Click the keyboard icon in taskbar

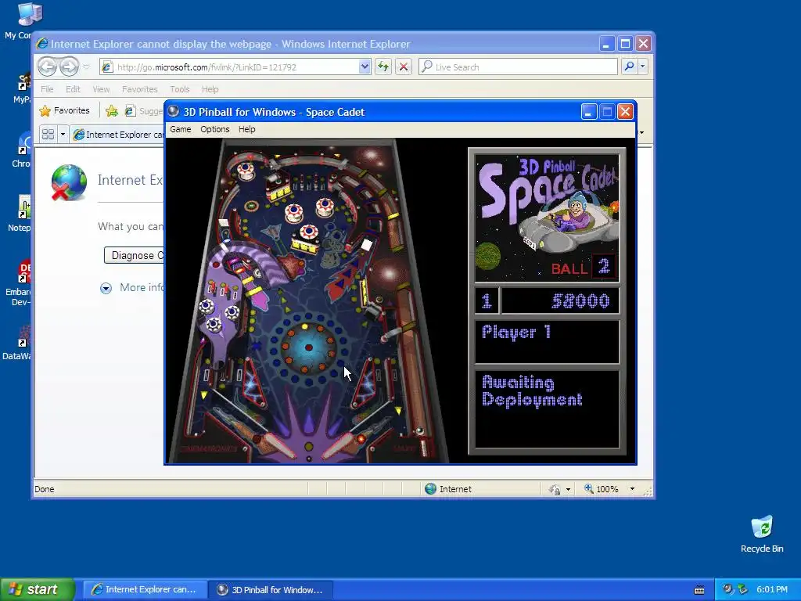699,590
